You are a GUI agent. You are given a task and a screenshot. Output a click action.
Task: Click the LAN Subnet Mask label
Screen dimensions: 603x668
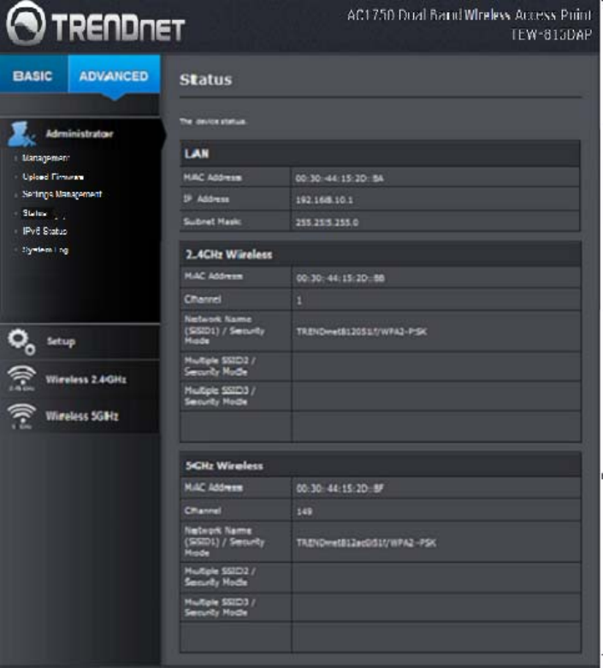tap(212, 222)
